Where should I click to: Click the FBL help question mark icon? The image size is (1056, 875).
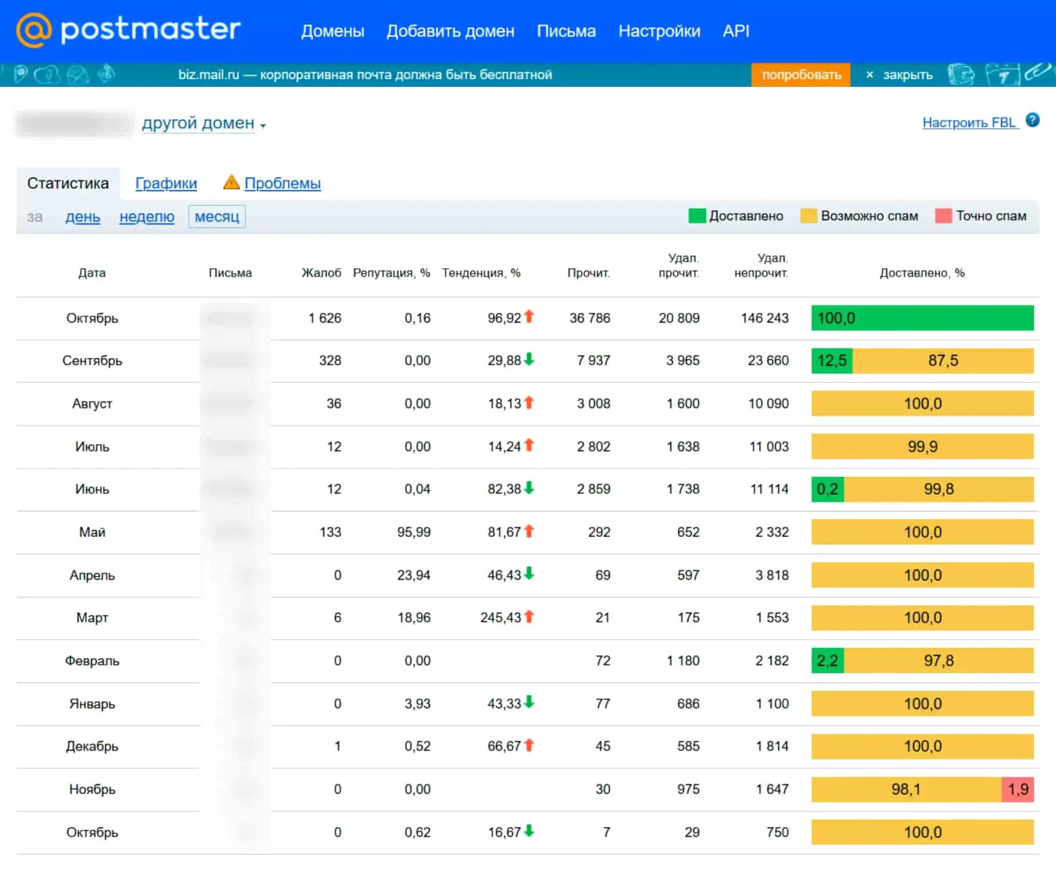pyautogui.click(x=1032, y=120)
